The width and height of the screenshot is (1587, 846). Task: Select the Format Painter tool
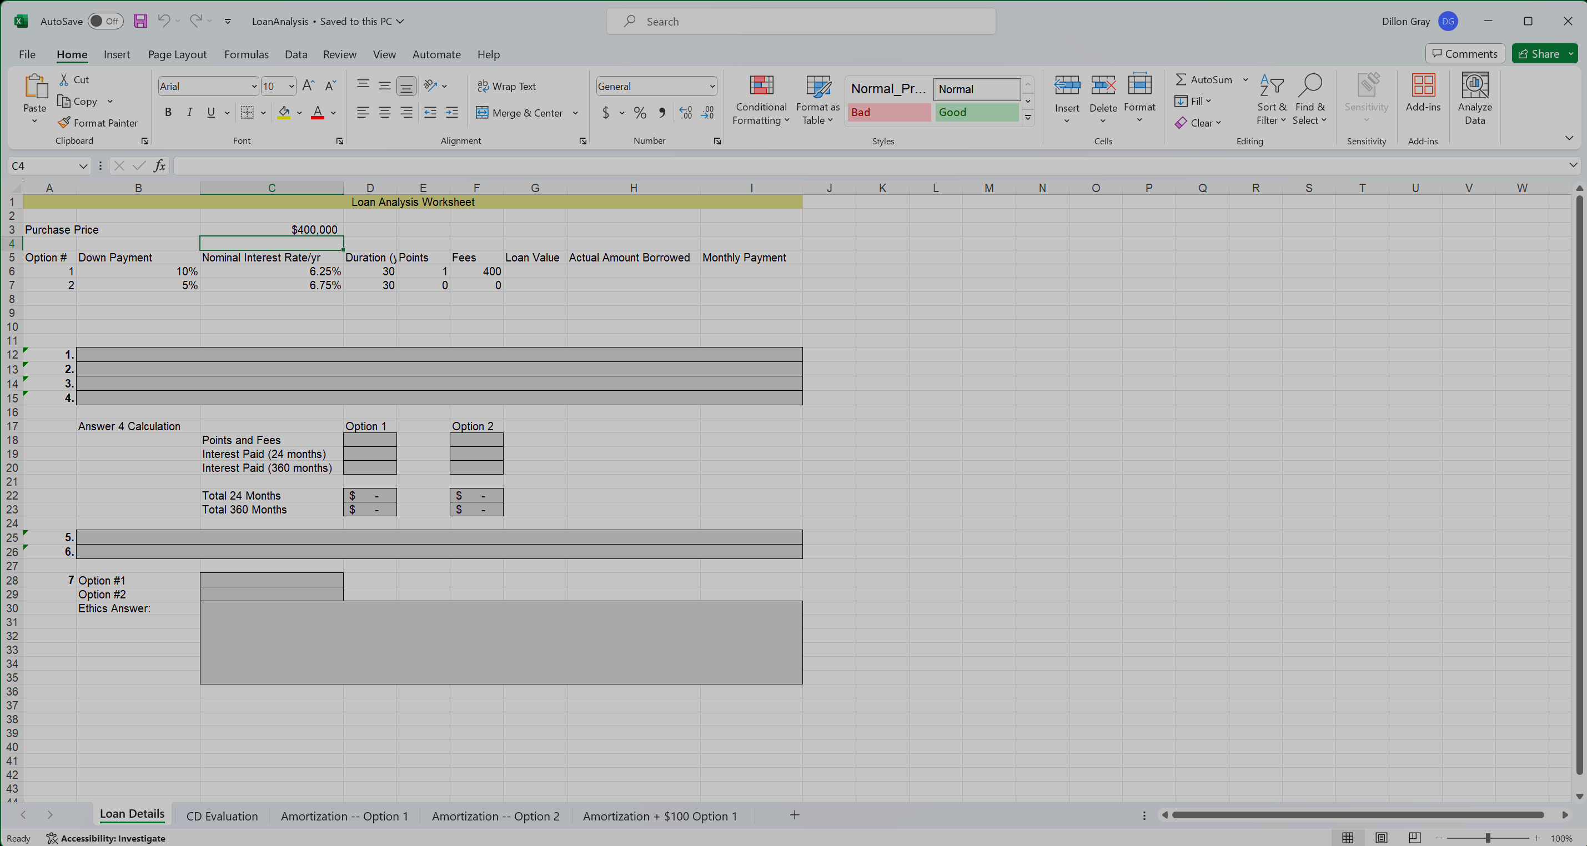98,123
